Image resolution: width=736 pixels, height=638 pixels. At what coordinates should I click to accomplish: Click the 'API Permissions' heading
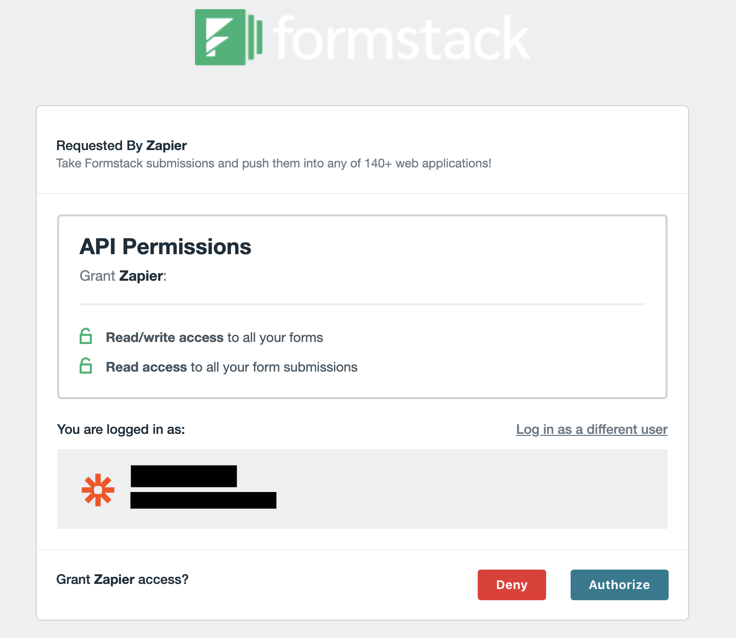pyautogui.click(x=165, y=247)
